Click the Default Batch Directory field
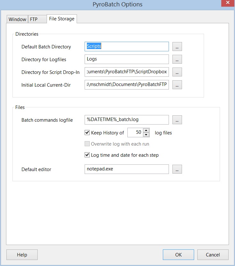235x266 pixels. click(x=127, y=47)
